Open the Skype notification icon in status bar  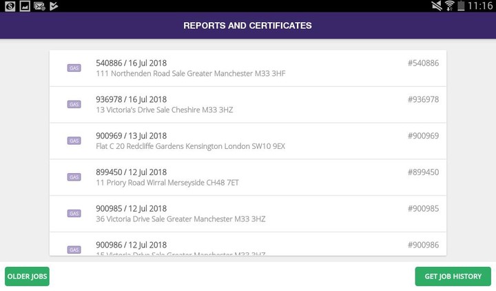(x=10, y=6)
